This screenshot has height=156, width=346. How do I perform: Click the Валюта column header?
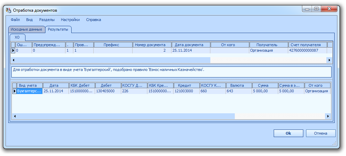click(x=239, y=85)
